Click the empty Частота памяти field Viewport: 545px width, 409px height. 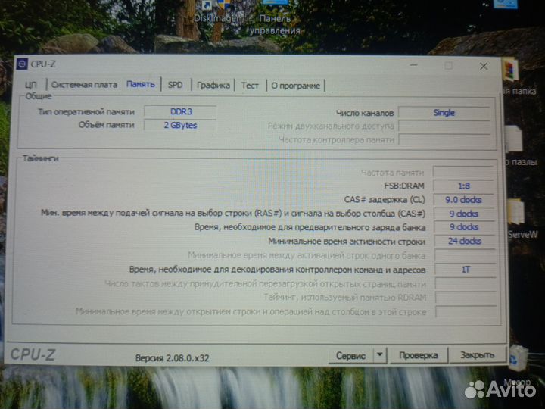tap(463, 172)
